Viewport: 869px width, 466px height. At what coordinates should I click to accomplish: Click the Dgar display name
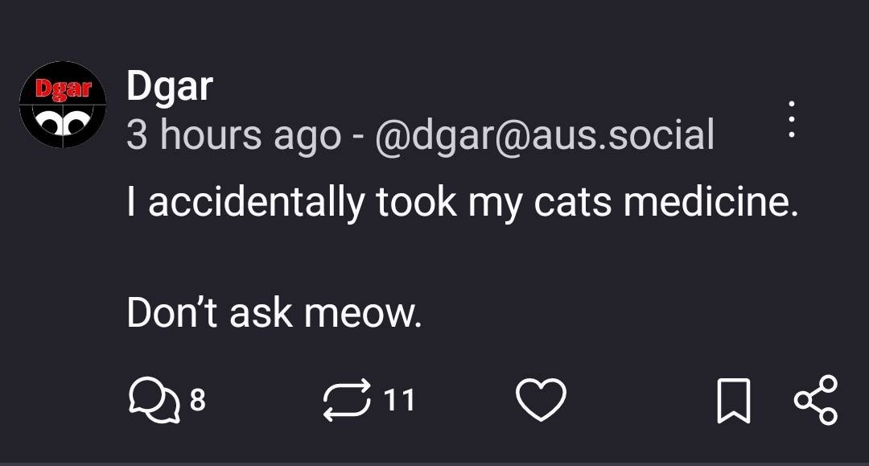click(169, 85)
